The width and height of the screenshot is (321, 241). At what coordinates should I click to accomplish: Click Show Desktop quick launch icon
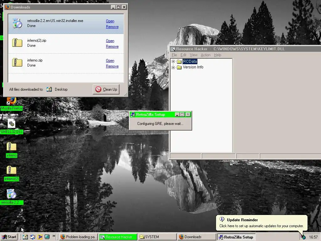[25, 237]
